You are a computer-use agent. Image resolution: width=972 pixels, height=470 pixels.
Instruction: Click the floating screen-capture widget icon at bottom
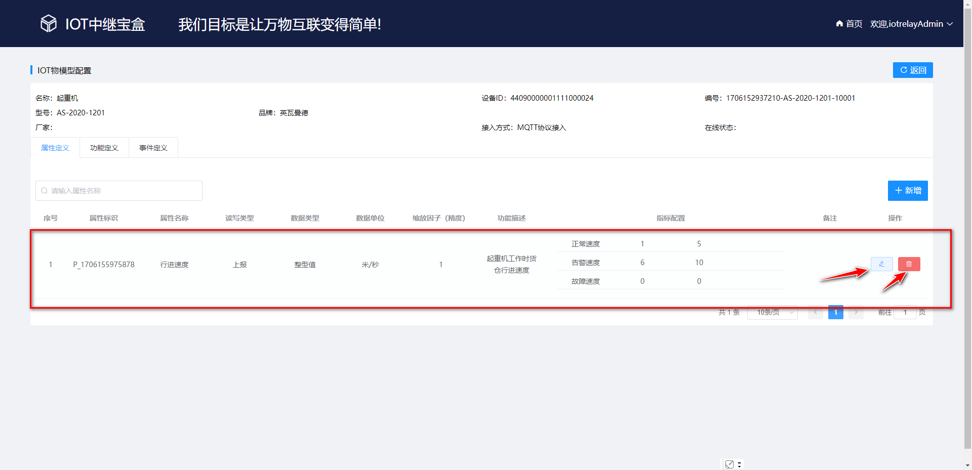[729, 464]
